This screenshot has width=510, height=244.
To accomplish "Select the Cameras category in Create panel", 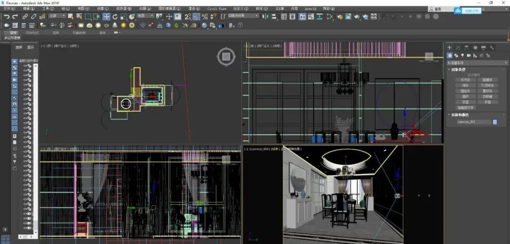I will click(x=469, y=56).
